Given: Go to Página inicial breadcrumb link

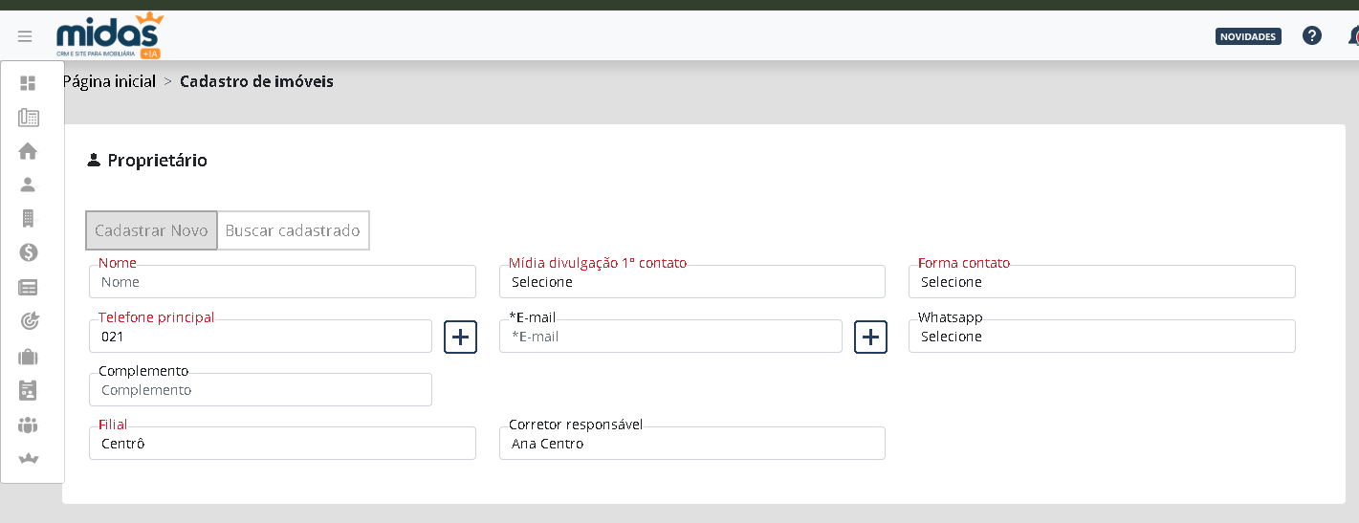Looking at the screenshot, I should [x=109, y=82].
